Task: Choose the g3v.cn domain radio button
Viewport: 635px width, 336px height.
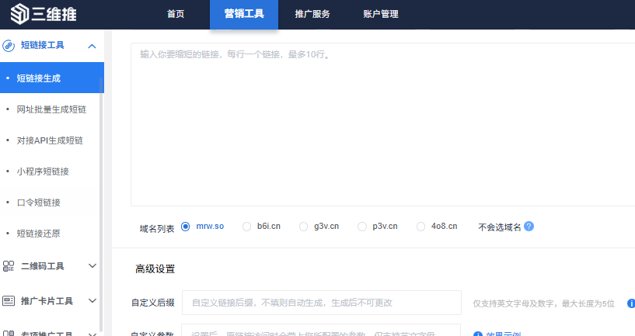Action: 304,227
